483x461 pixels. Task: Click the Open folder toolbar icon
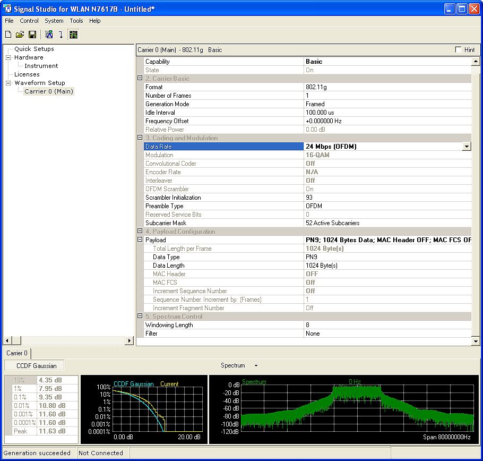point(20,35)
